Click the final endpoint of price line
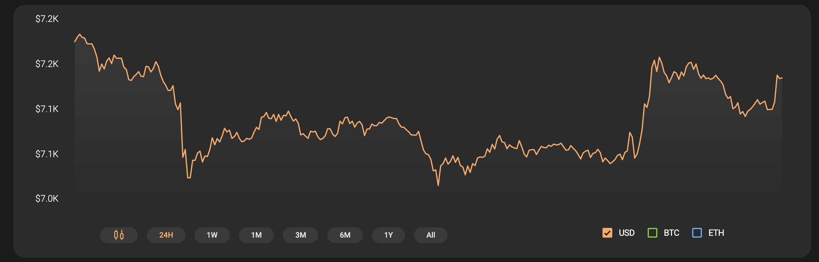Viewport: 819px width, 262px height. pyautogui.click(x=782, y=78)
